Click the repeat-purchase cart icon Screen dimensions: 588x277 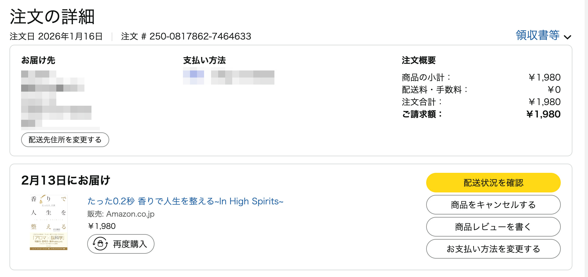click(x=100, y=244)
